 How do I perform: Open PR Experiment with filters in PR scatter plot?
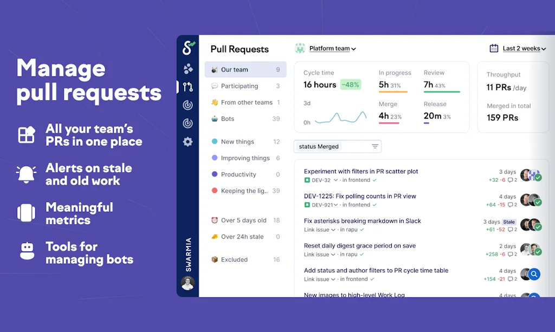[360, 171]
